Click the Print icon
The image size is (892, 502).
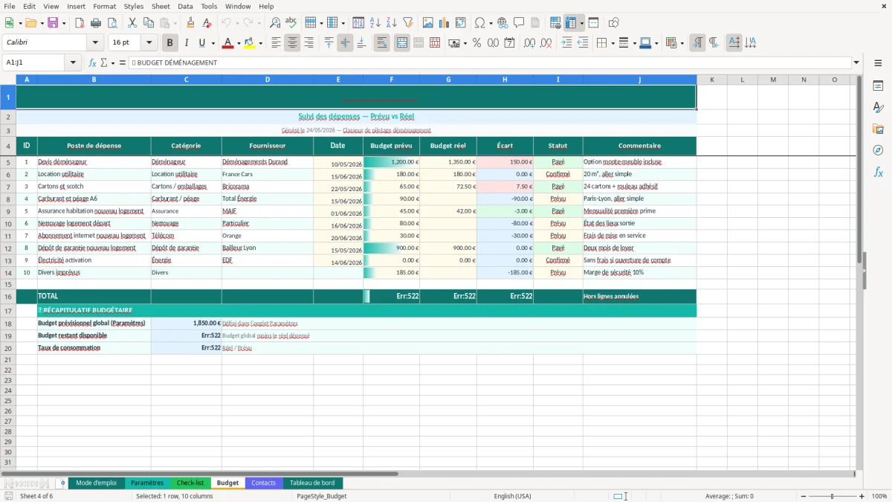pos(96,23)
